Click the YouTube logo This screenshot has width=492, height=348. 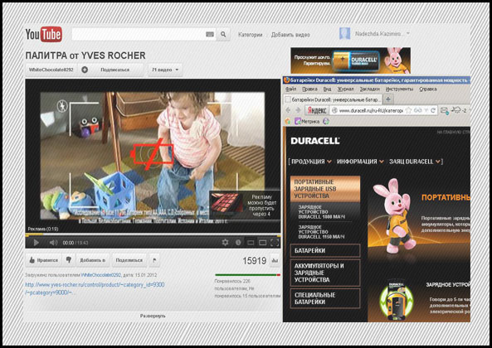click(x=44, y=34)
